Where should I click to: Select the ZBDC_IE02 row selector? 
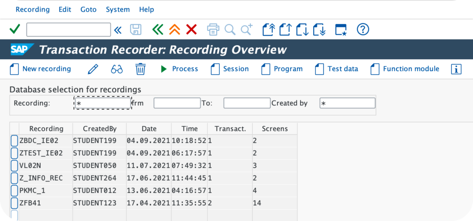click(x=14, y=141)
